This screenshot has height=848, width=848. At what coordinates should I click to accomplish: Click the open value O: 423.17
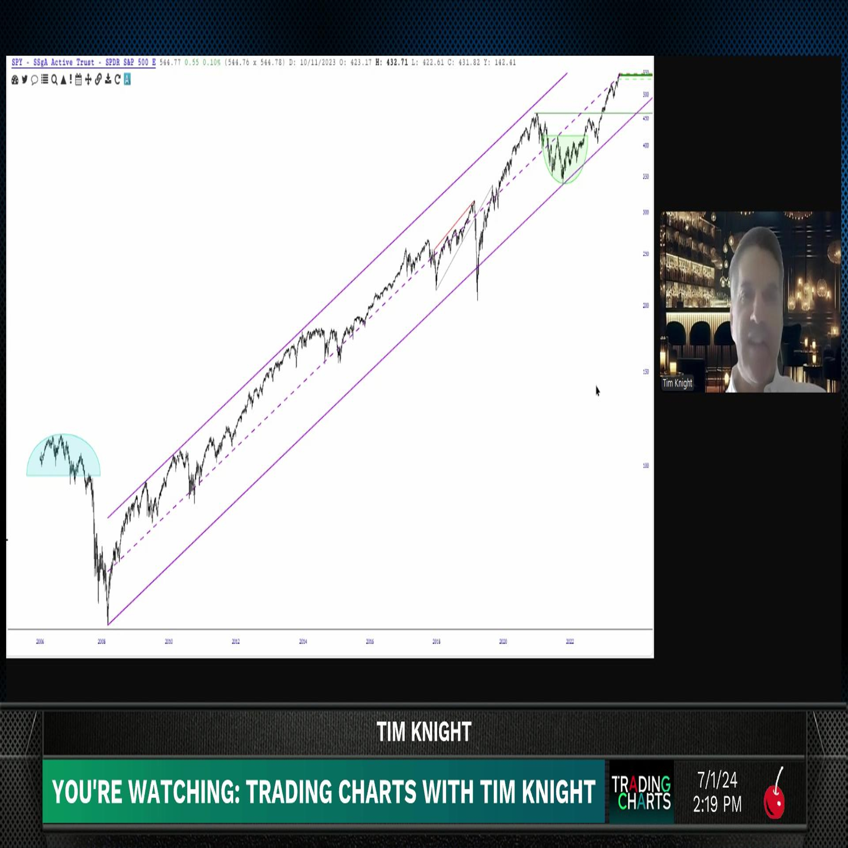(x=356, y=62)
